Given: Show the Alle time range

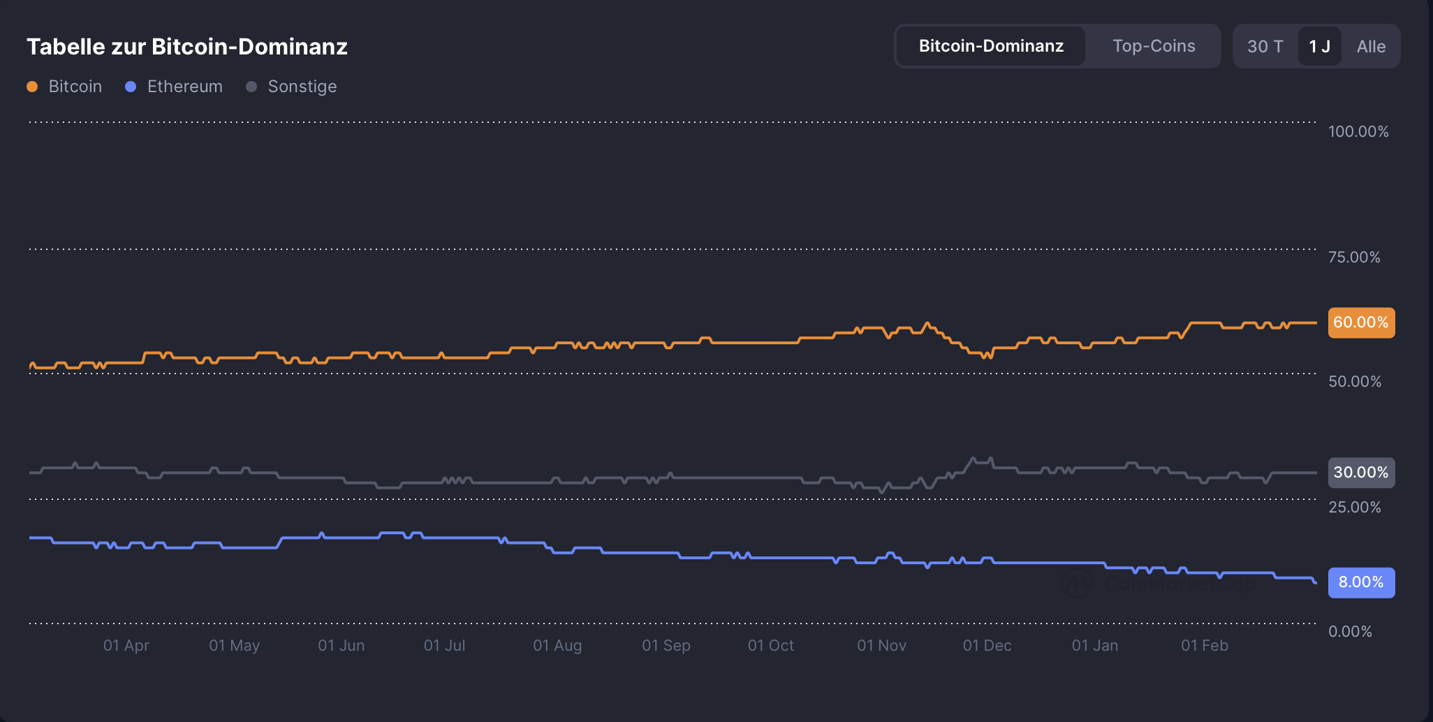Looking at the screenshot, I should coord(1371,47).
